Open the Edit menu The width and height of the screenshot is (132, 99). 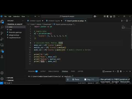[x=10, y=16]
